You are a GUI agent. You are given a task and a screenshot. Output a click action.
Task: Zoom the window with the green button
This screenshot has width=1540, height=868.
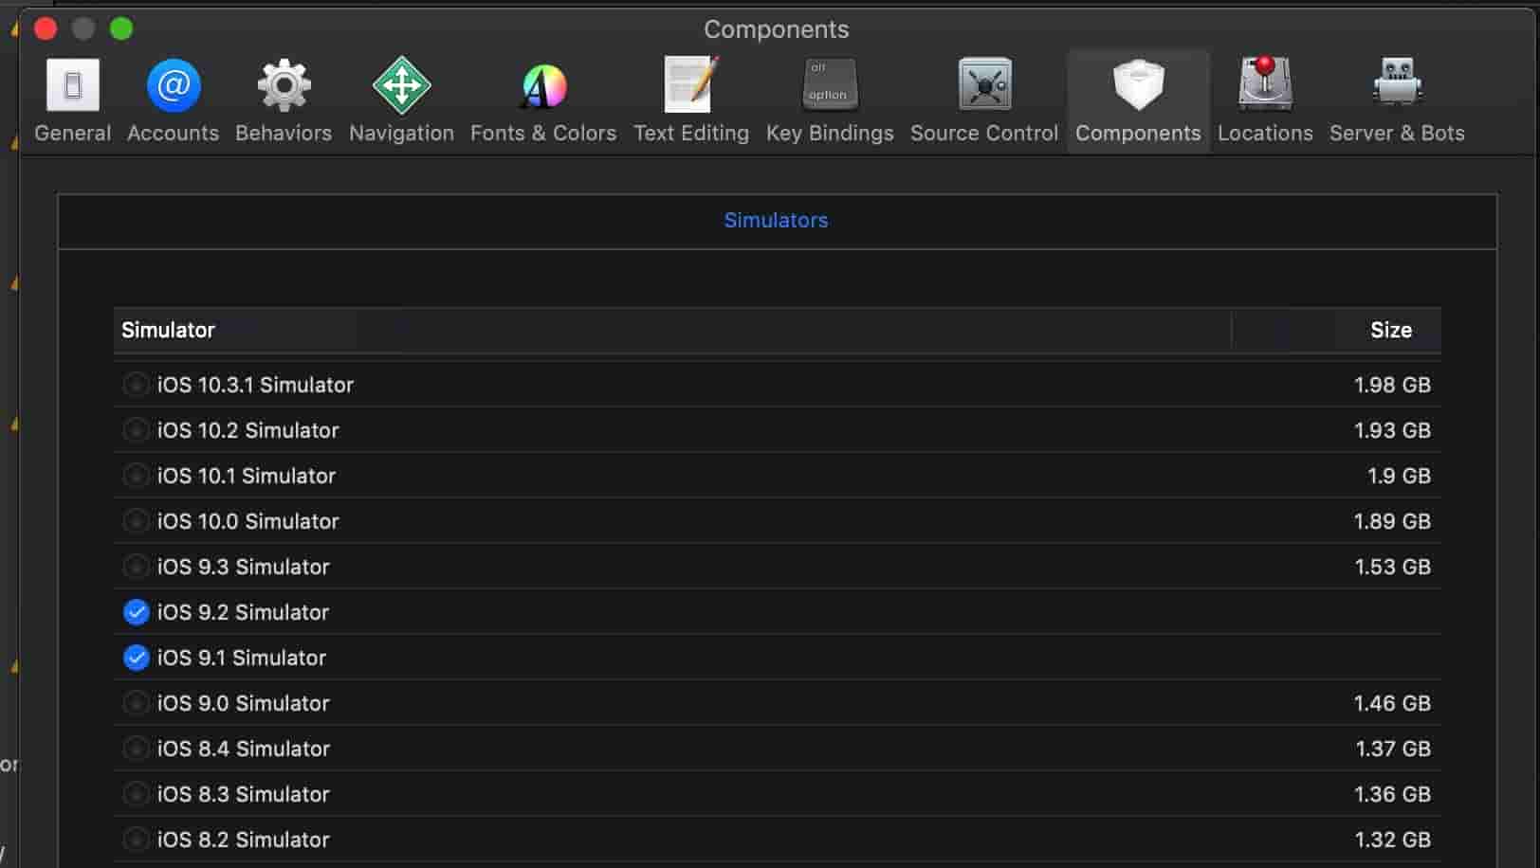(121, 28)
